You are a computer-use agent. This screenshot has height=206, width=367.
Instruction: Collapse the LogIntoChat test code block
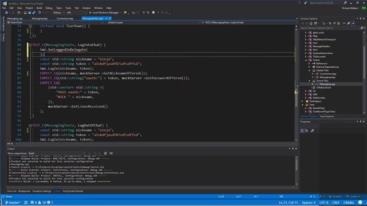click(30, 45)
